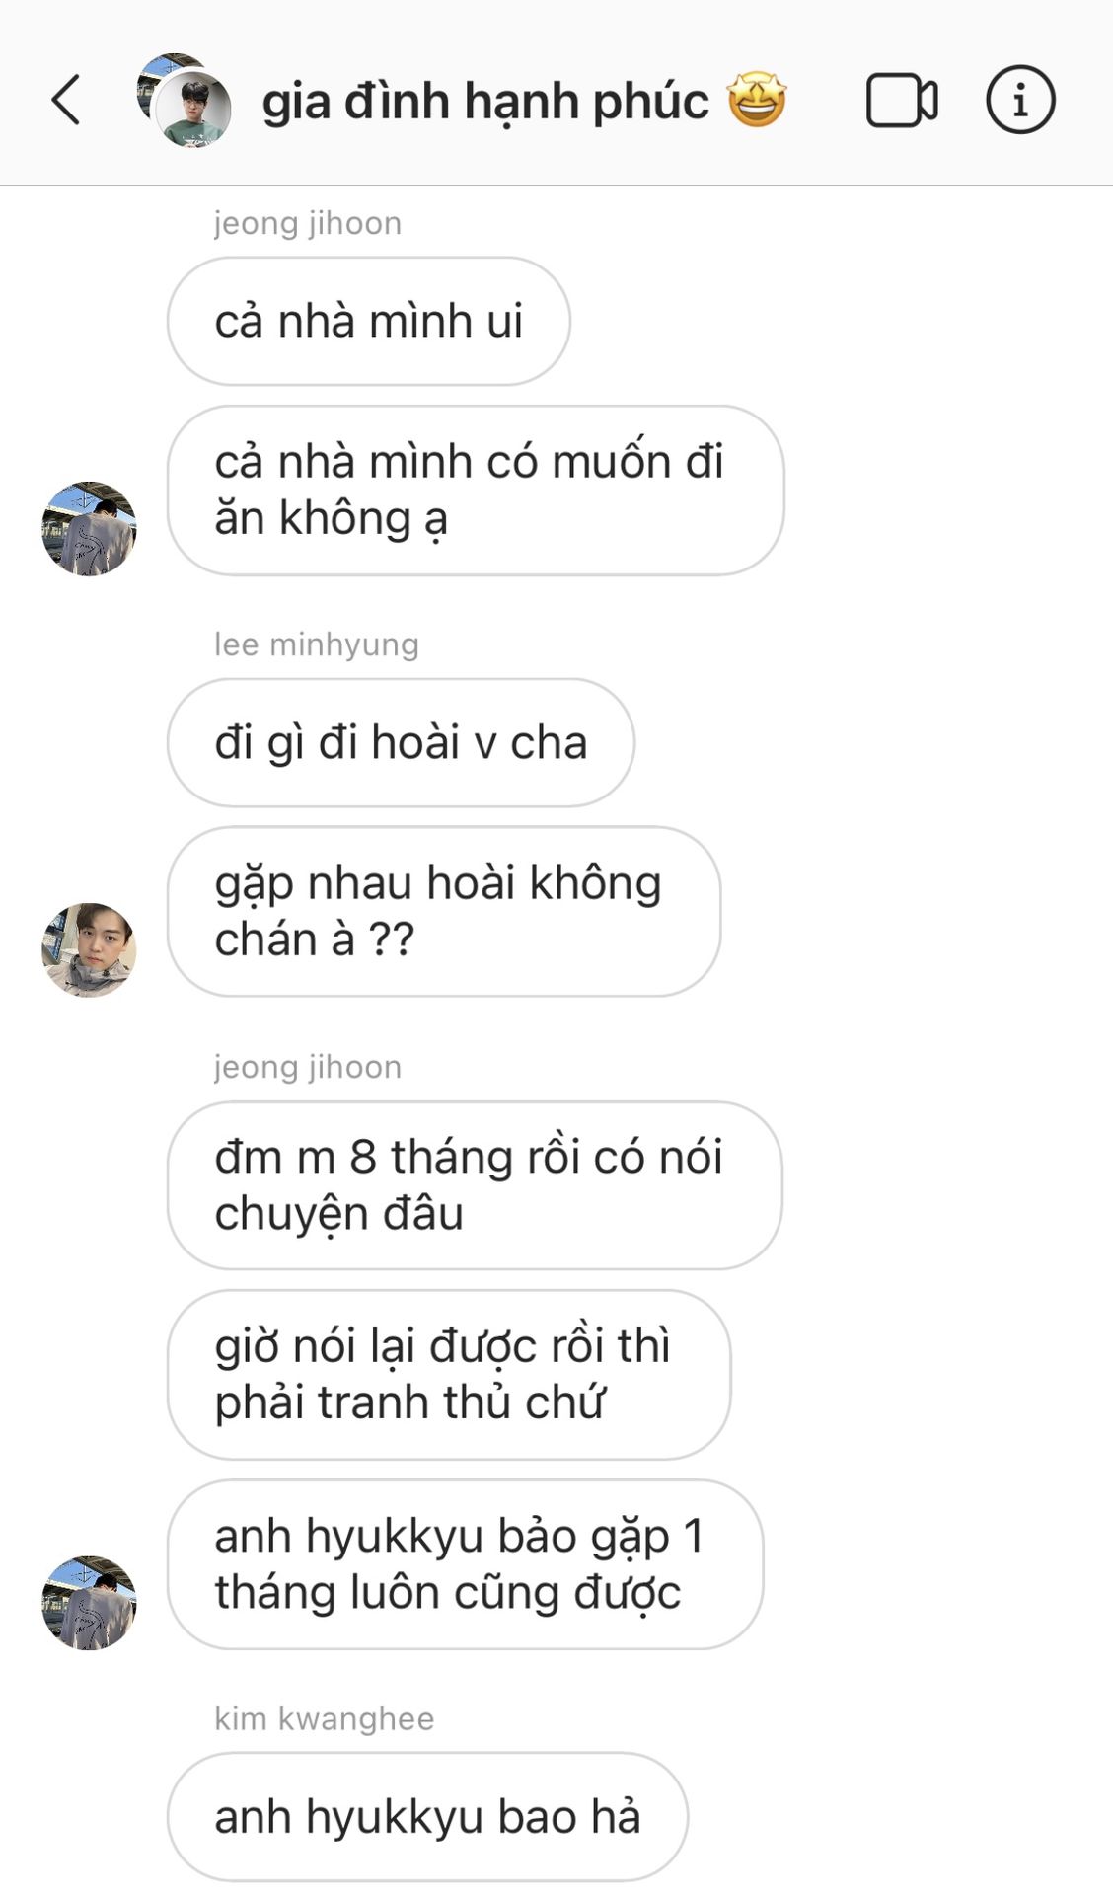Viewport: 1113px width, 1895px height.
Task: Tap sender name 'lee minhyung'
Action: coord(317,644)
